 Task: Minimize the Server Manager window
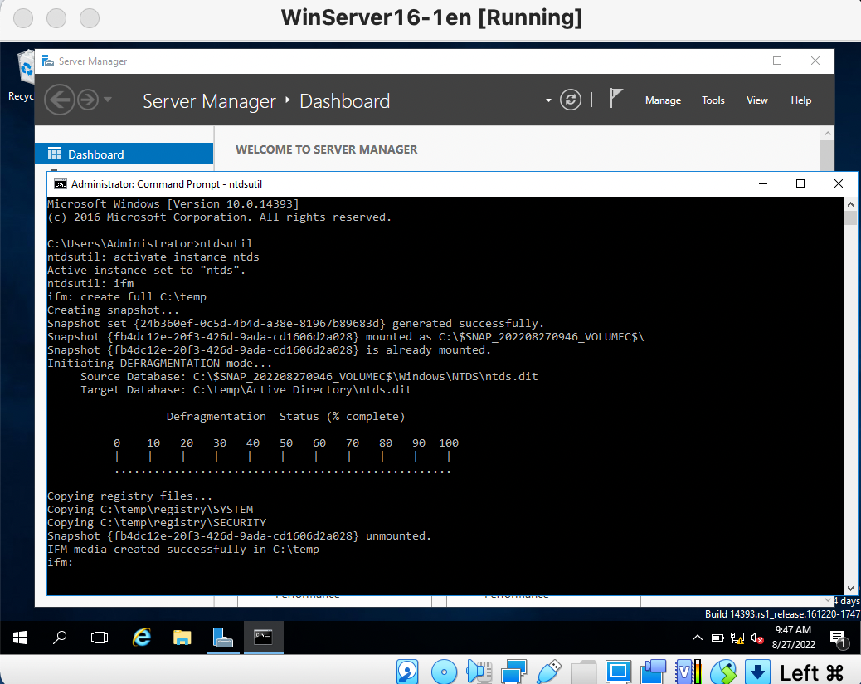pyautogui.click(x=740, y=61)
